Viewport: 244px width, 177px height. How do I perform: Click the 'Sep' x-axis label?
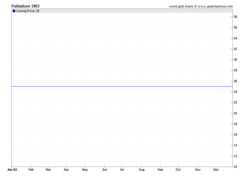160,170
